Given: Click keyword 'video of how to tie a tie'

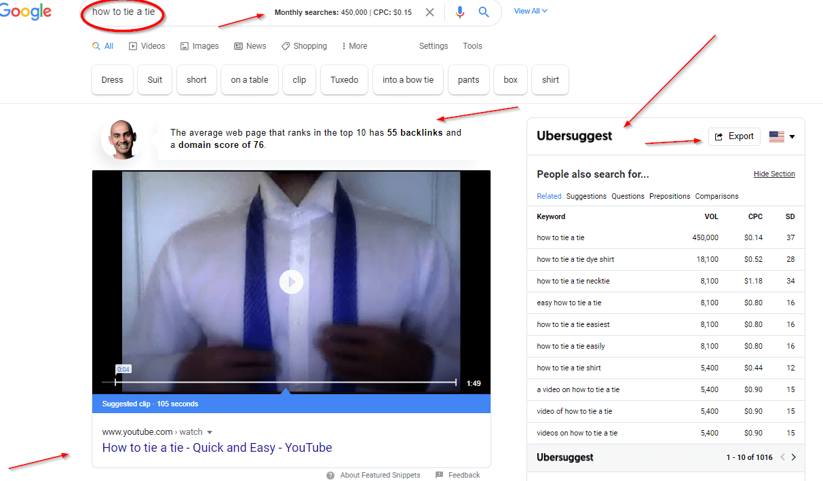Looking at the screenshot, I should tap(575, 411).
